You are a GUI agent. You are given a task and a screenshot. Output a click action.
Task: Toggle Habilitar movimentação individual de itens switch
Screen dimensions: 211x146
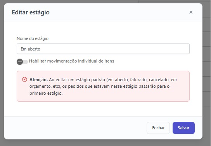[22, 62]
